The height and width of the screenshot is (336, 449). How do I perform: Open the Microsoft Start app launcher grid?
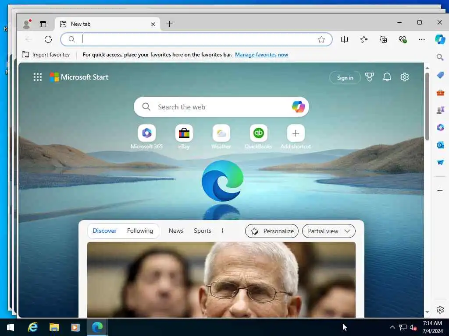pos(38,77)
